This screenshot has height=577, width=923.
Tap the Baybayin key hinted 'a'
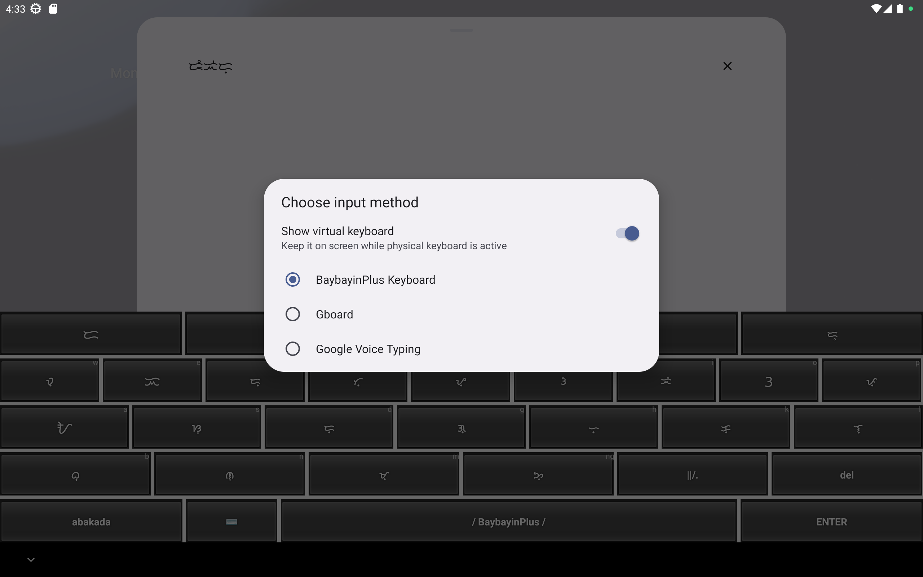pyautogui.click(x=65, y=427)
